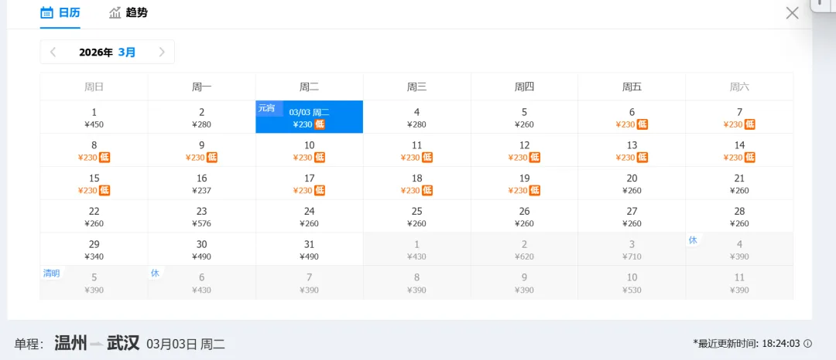Viewport: 836px width, 360px height.
Task: Click the calendar icon in 日历 tab
Action: click(x=46, y=13)
